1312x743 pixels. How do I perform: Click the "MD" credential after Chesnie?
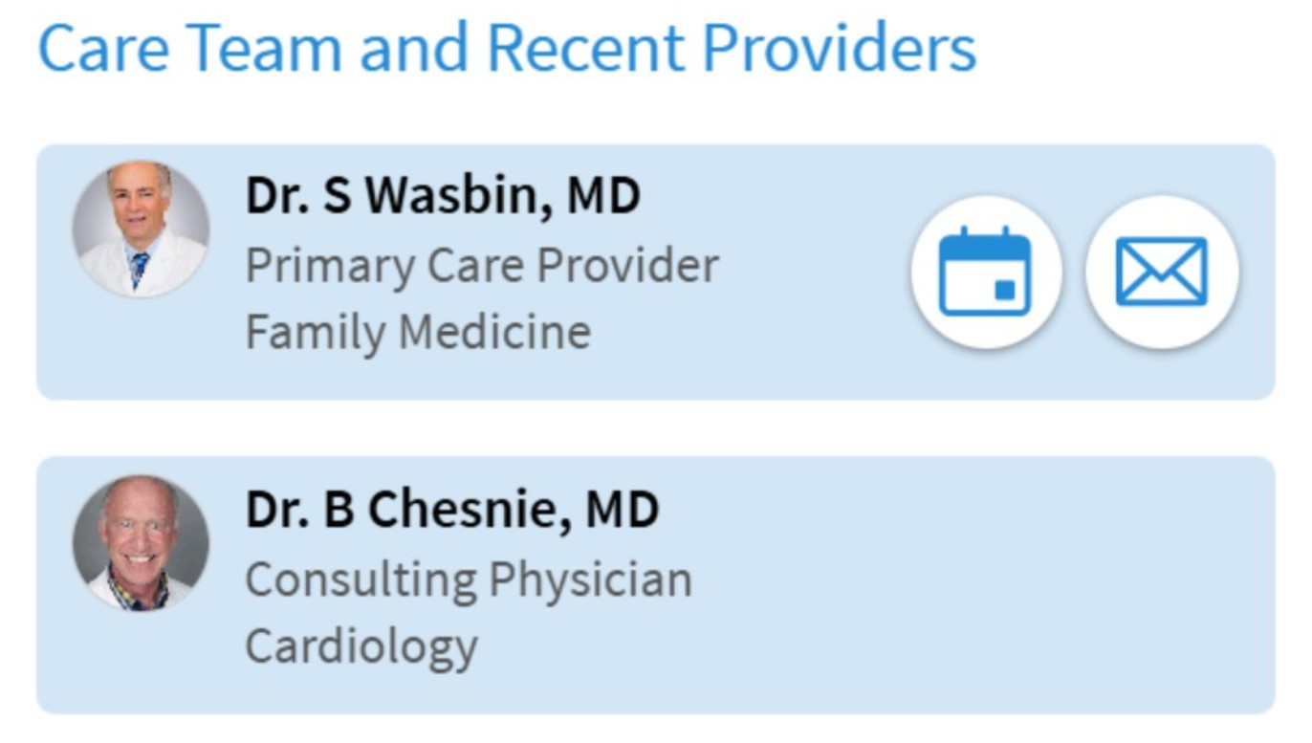pos(622,510)
